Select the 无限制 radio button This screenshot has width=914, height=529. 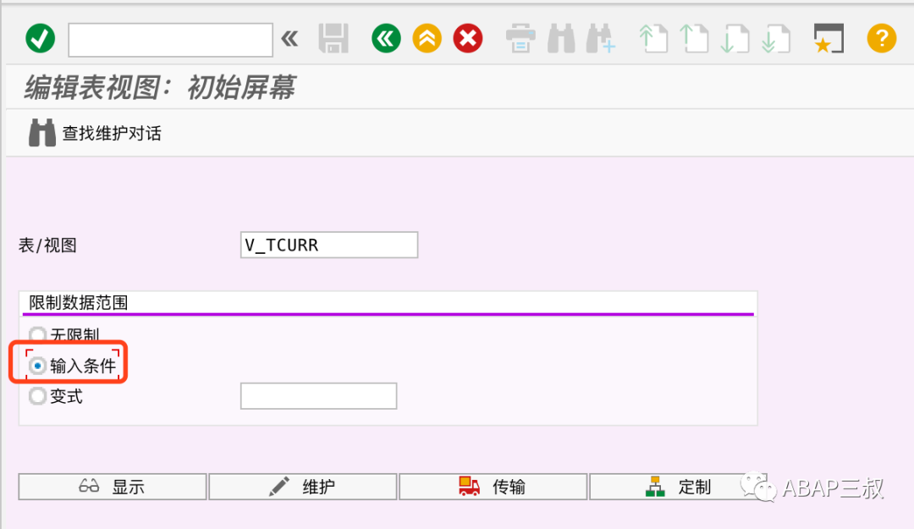coord(38,335)
